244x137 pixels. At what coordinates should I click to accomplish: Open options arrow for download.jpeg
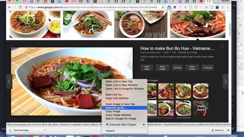pos(45,130)
